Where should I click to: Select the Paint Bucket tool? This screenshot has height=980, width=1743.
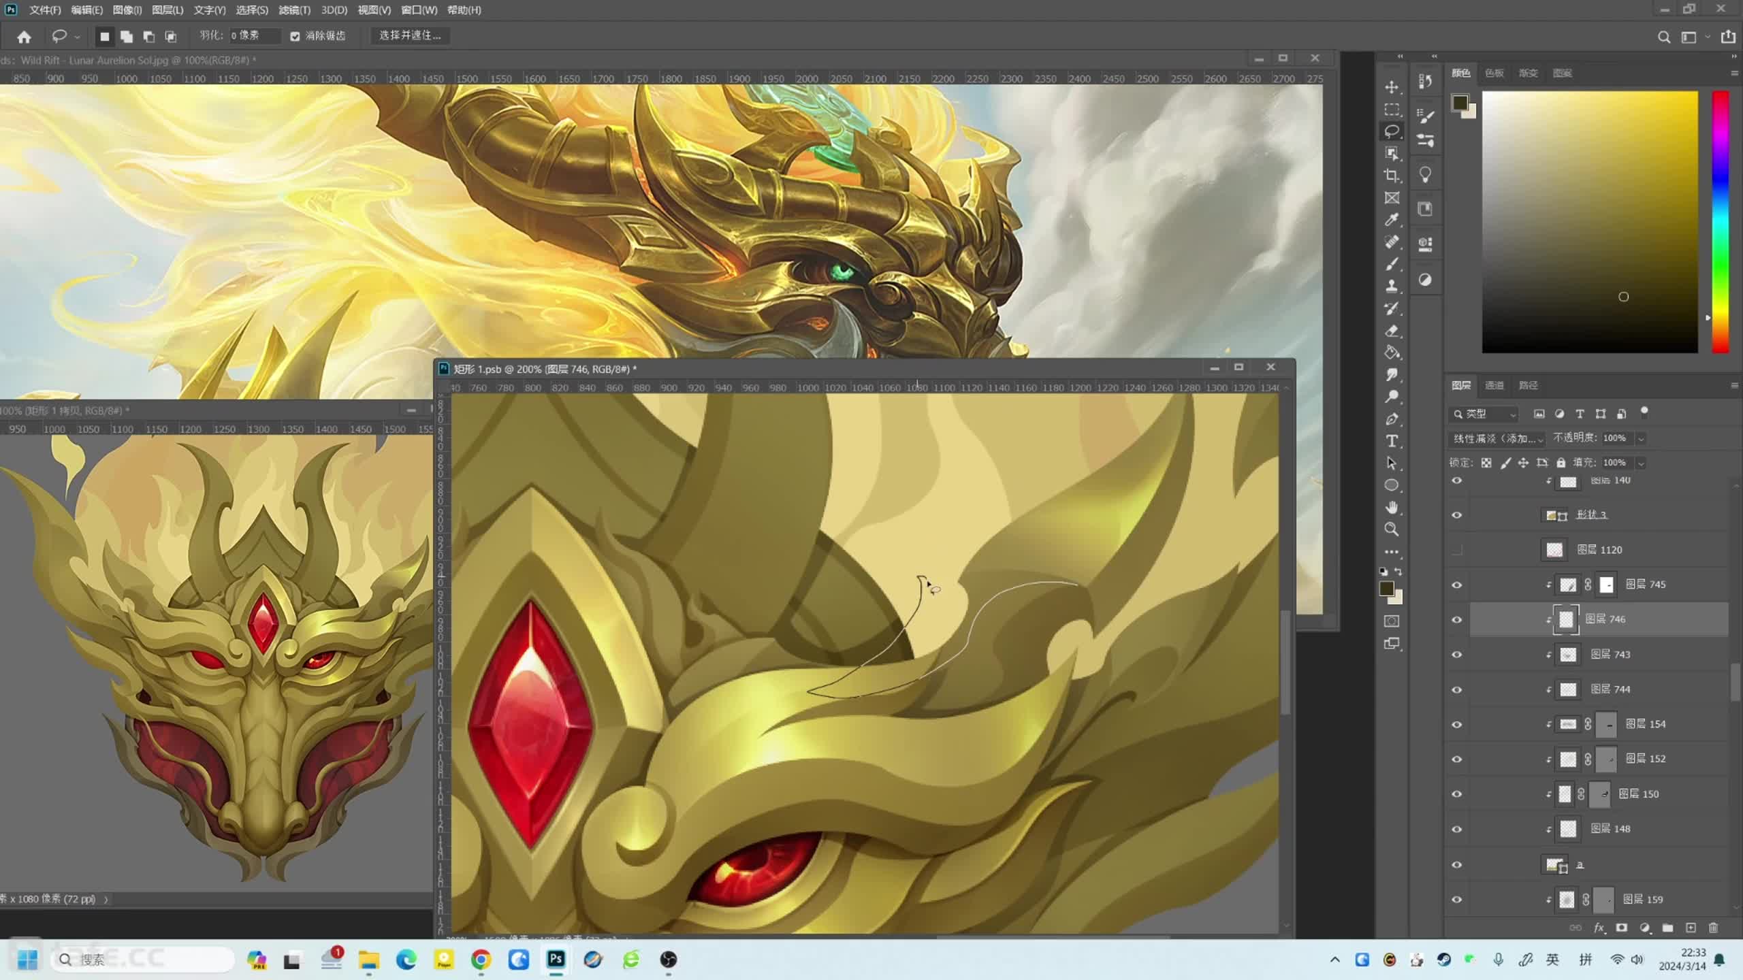(x=1392, y=353)
